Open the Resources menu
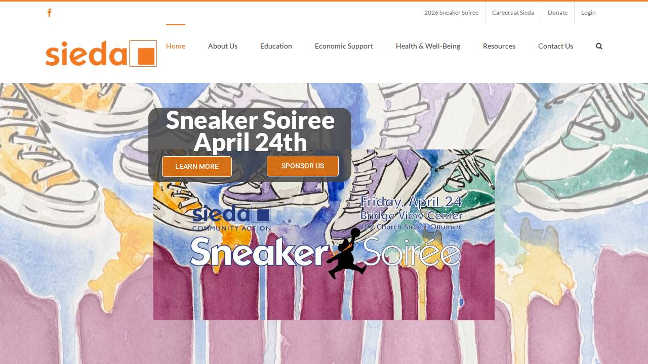This screenshot has height=364, width=648. point(499,46)
